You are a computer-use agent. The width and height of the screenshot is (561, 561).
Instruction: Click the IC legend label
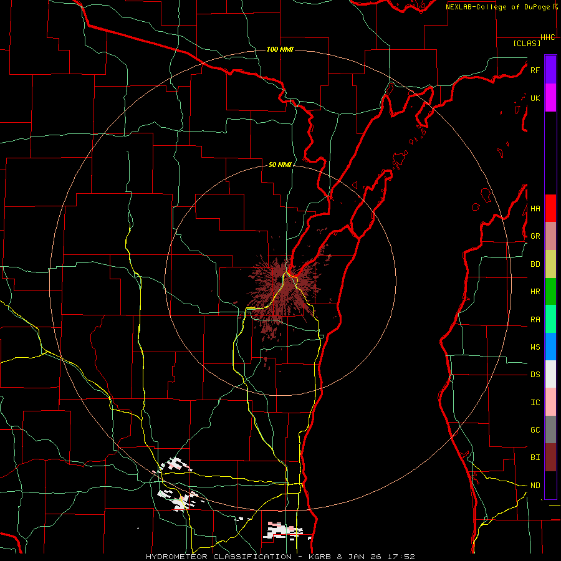tap(535, 403)
